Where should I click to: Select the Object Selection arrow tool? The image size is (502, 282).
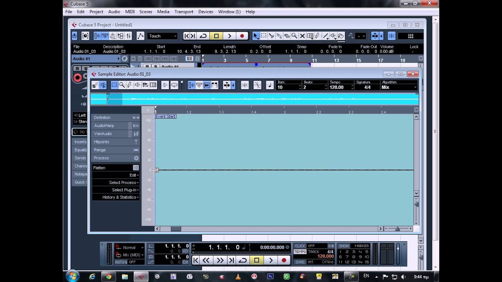256,36
